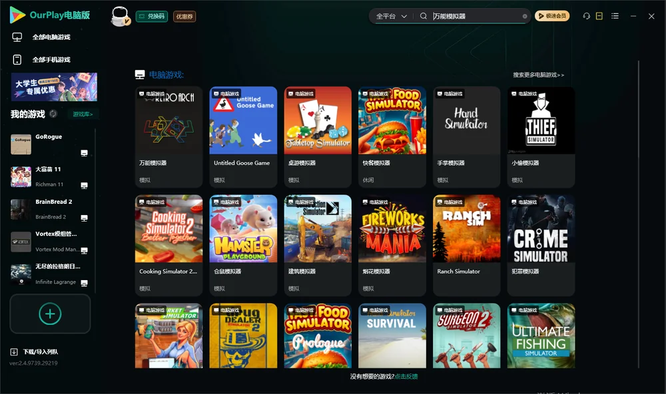Open the Untitled Goose Game card
This screenshot has width=666, height=394.
(243, 136)
